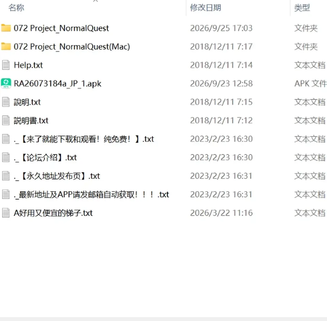Click the 說明.txt file icon
Viewport: 327px width, 321px height.
coord(6,102)
